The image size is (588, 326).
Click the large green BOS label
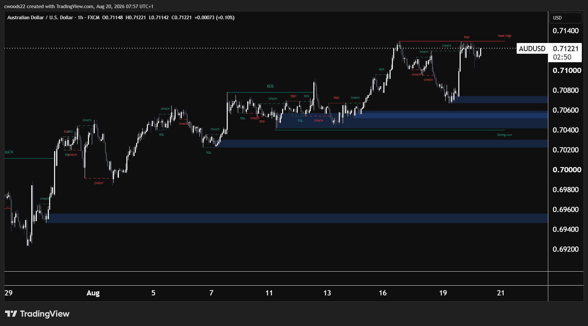270,86
